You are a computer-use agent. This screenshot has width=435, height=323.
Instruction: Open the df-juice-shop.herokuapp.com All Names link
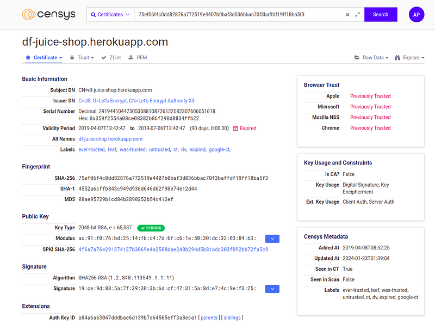click(110, 139)
